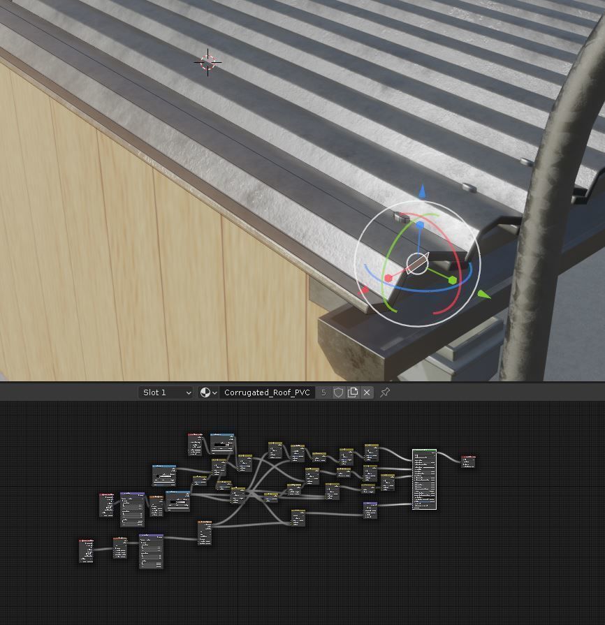Select the highlighted Principled BSDF shader node
Image resolution: width=605 pixels, height=625 pixels.
[424, 479]
